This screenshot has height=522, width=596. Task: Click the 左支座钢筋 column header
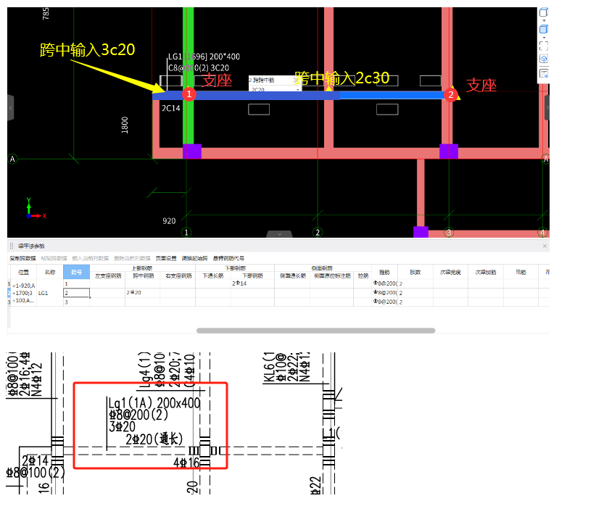(x=108, y=276)
